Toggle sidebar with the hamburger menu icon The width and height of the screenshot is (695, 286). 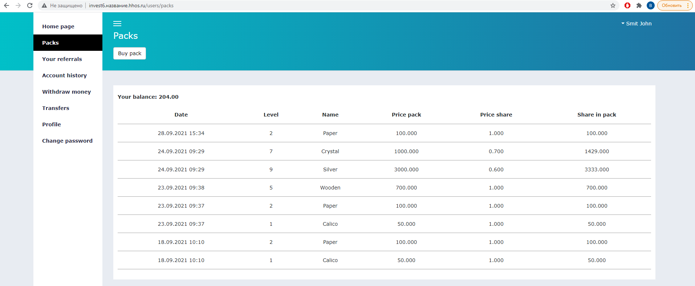117,24
